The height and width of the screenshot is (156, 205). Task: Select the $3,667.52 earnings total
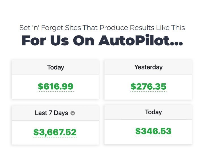(x=55, y=132)
